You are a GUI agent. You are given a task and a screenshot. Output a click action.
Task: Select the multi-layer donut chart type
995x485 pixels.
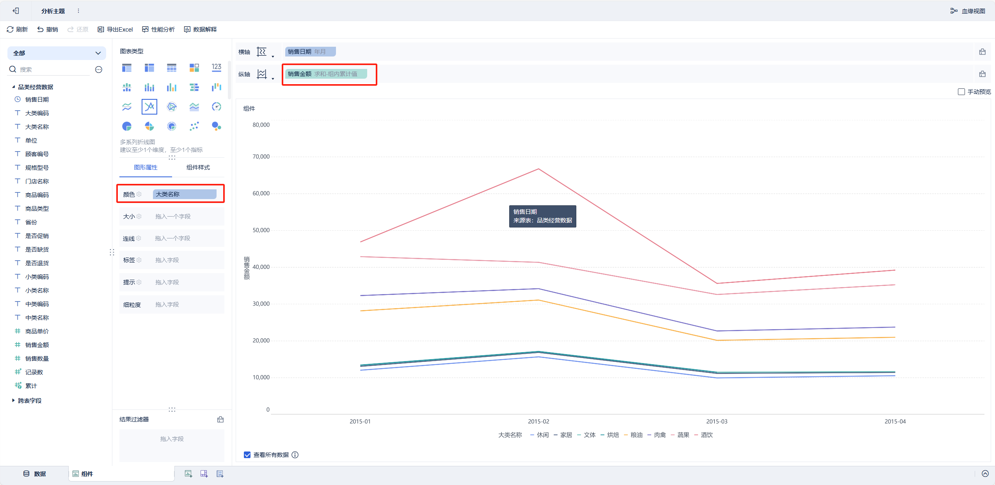coord(172,126)
